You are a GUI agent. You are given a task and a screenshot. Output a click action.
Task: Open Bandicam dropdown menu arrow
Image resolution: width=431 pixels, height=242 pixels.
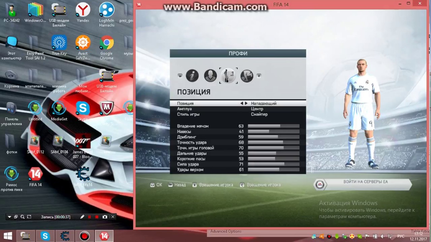tap(9, 217)
